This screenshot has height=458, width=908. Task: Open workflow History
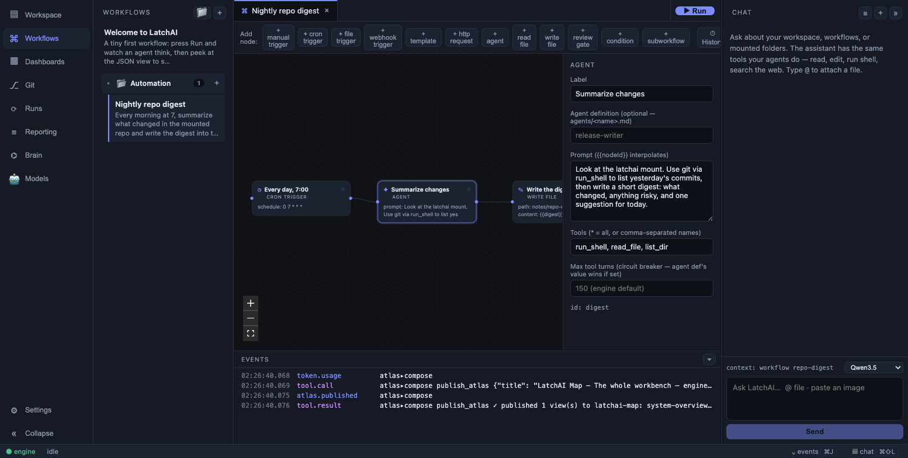(x=710, y=37)
